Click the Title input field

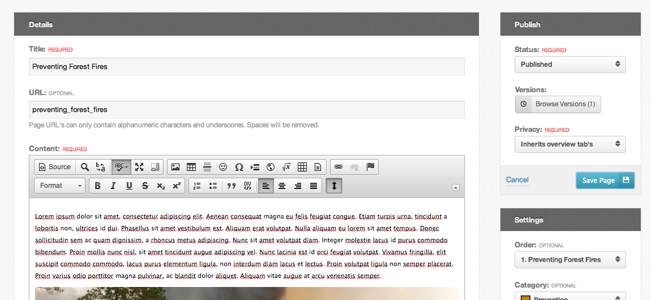click(246, 67)
